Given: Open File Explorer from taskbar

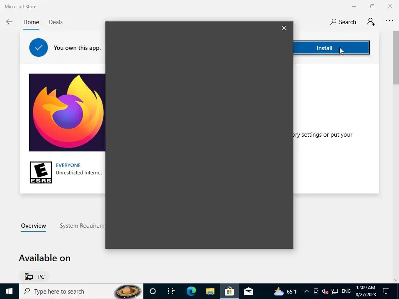Looking at the screenshot, I should pos(210,291).
